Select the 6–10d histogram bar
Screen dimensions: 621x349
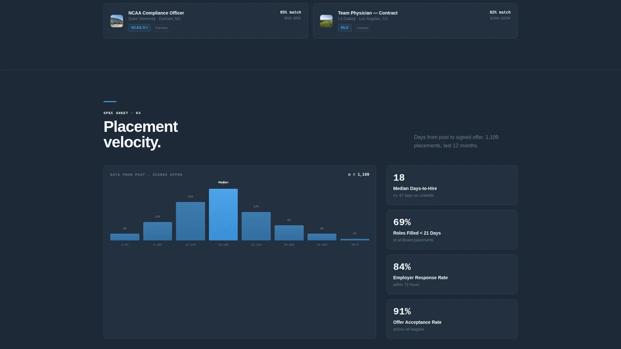(x=158, y=231)
